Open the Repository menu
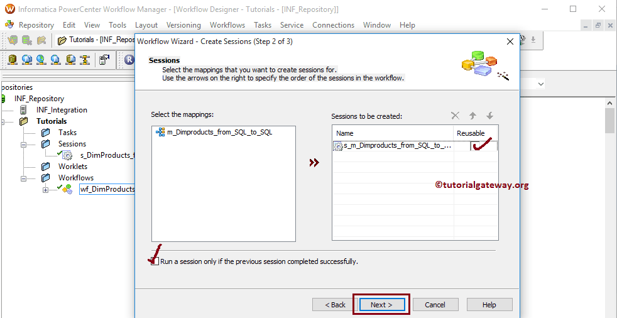617x318 pixels. (x=36, y=25)
